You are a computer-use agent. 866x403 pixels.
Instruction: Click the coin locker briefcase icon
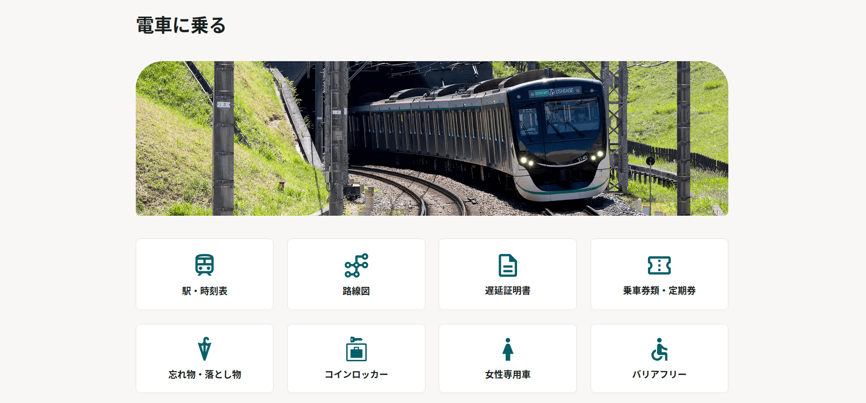(356, 349)
